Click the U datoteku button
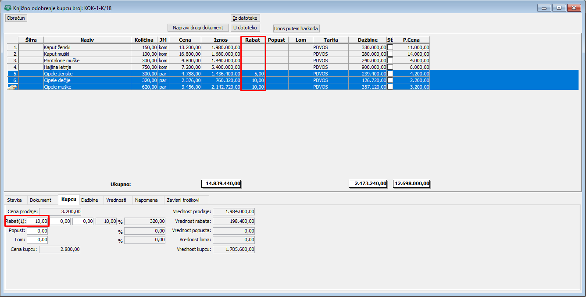 tap(246, 28)
